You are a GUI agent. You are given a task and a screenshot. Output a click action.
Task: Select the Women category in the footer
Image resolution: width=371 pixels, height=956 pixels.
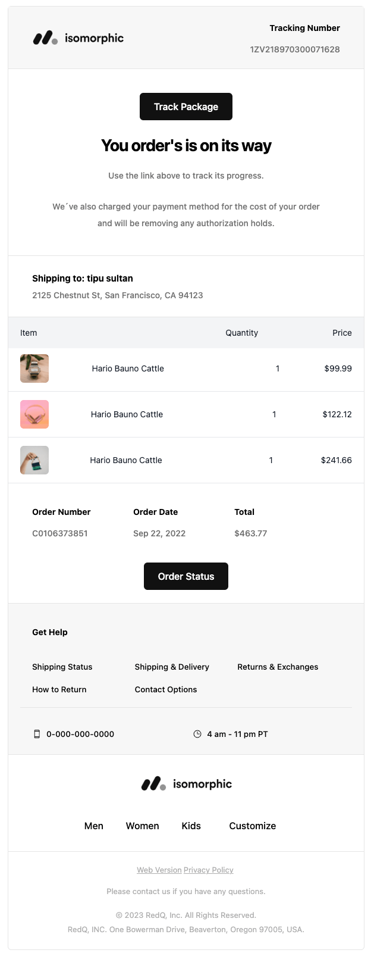click(142, 826)
